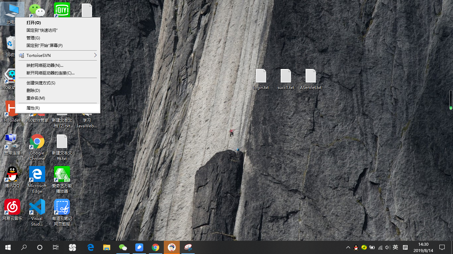Open the Wi-Fi network tray icon
Viewport: 453px width, 254px height.
pyautogui.click(x=380, y=247)
